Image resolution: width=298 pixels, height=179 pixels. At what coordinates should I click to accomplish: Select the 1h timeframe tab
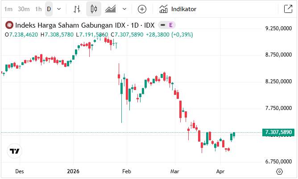click(38, 9)
